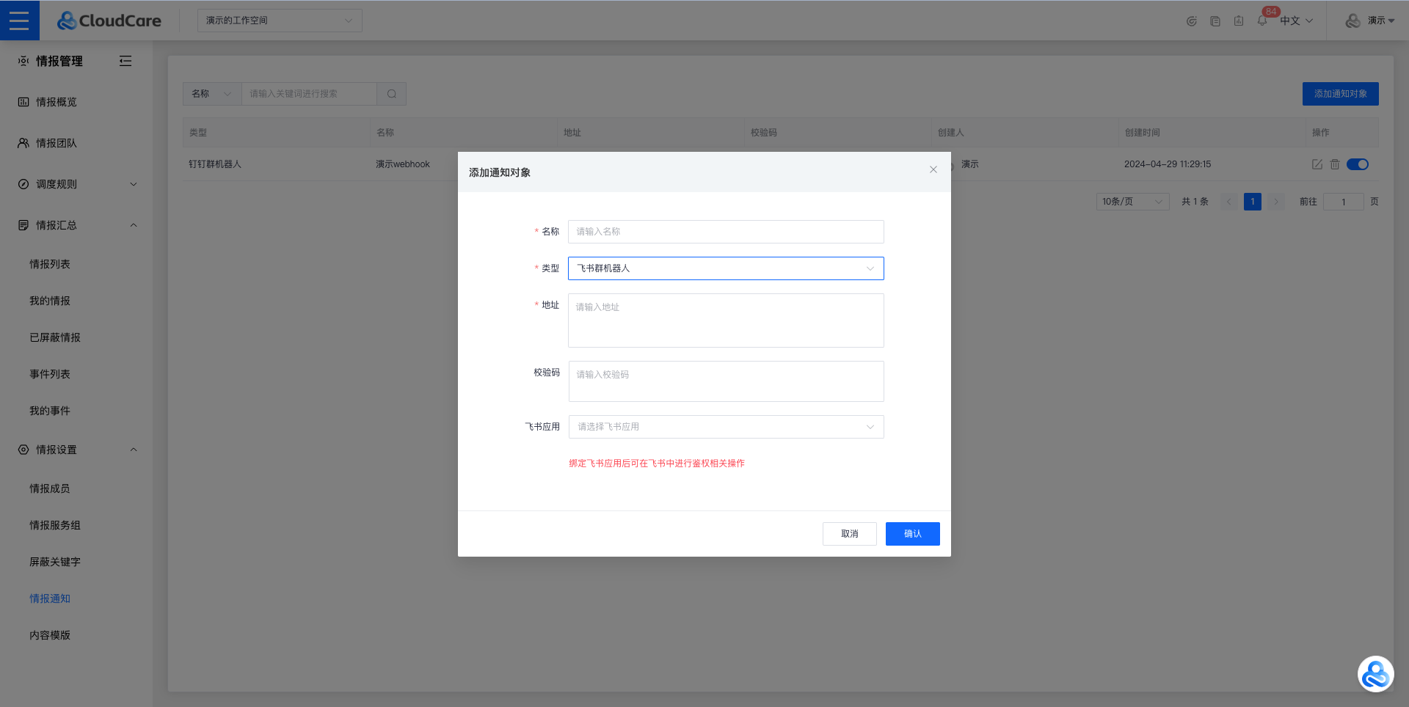Click the 类型 column header
This screenshot has height=707, width=1409.
tap(198, 133)
